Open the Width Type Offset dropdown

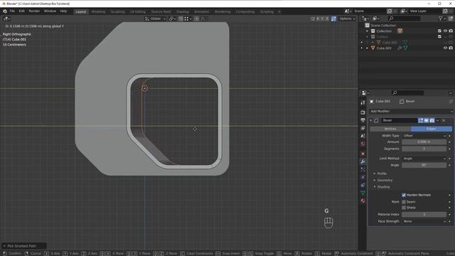point(424,136)
